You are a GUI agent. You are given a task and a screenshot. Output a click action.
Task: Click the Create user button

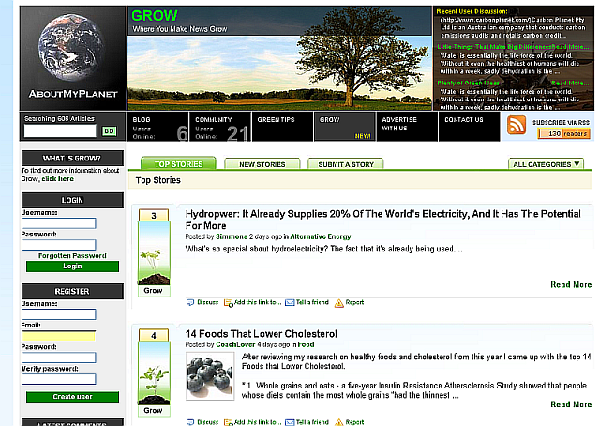tap(73, 397)
